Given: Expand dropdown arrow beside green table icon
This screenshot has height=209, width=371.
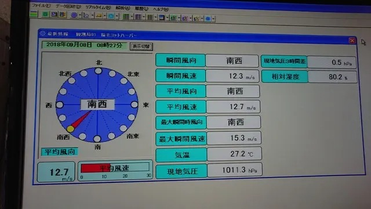Looking at the screenshot, I should (132, 17).
